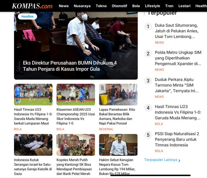Click BOLA tag under Terpopuler Hasil Timnas U23
Image resolution: width=207 pixels, height=178 pixels.
[159, 124]
